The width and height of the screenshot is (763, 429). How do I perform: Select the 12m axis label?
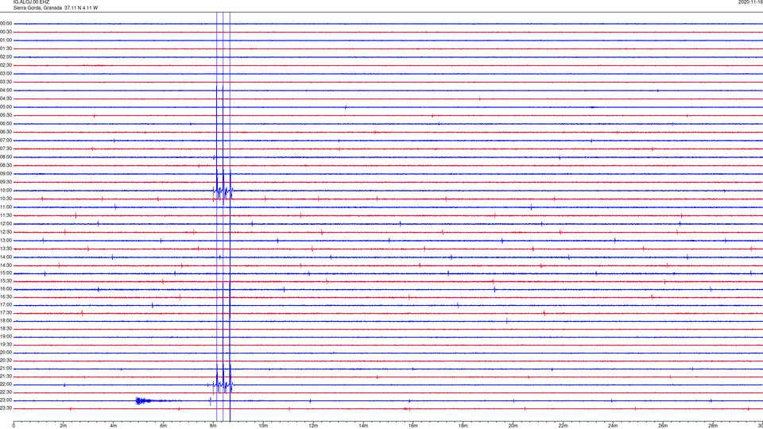click(313, 426)
